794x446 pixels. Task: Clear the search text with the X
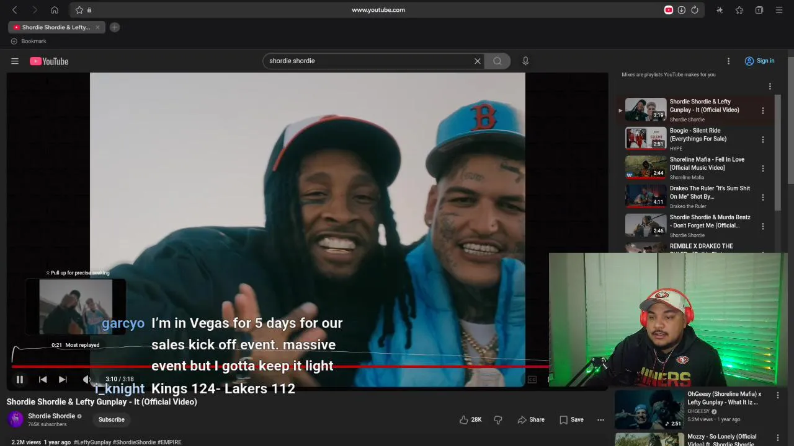478,61
